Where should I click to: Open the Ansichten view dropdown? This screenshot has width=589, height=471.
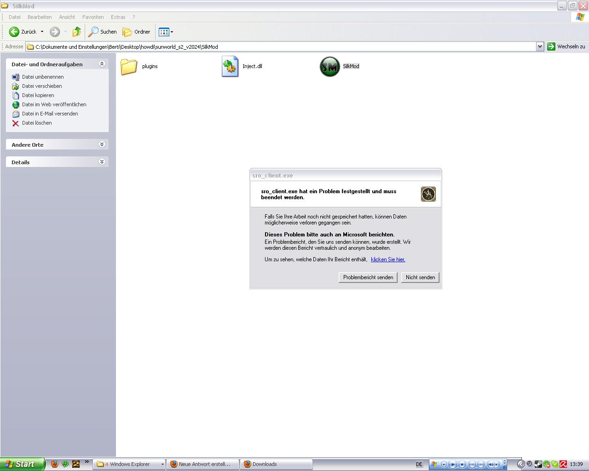point(166,32)
